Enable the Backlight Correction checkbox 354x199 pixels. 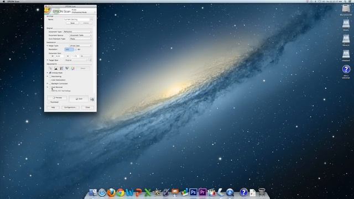coord(50,83)
